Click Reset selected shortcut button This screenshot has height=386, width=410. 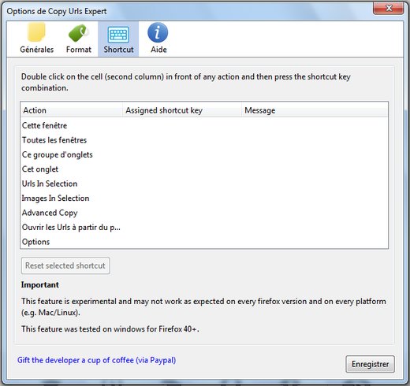point(65,265)
